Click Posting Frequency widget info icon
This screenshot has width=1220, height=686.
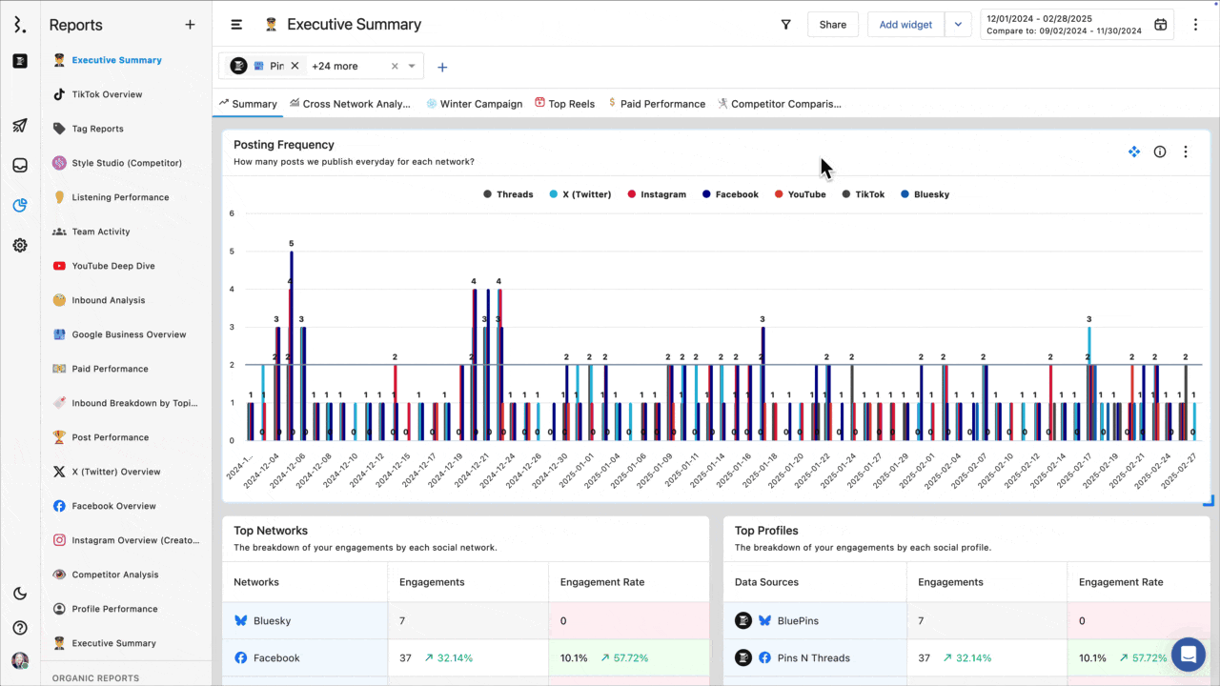[1160, 151]
